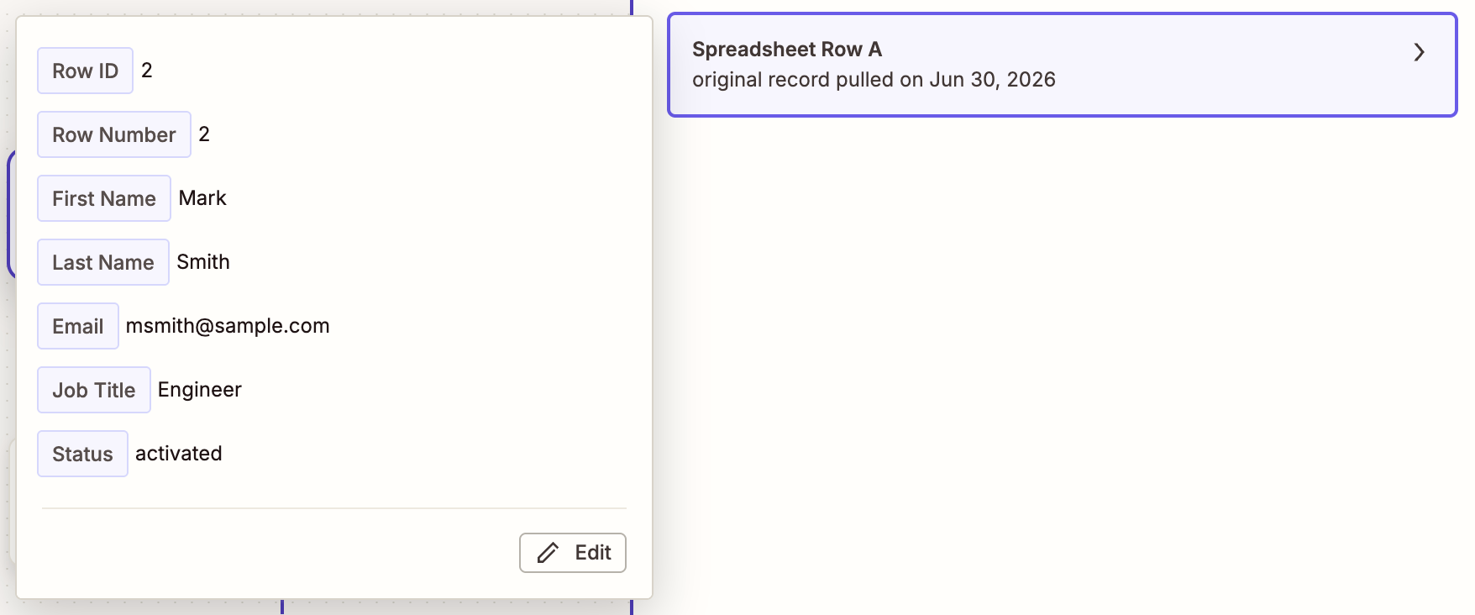Click the activated status value
This screenshot has width=1475, height=615.
pos(179,454)
